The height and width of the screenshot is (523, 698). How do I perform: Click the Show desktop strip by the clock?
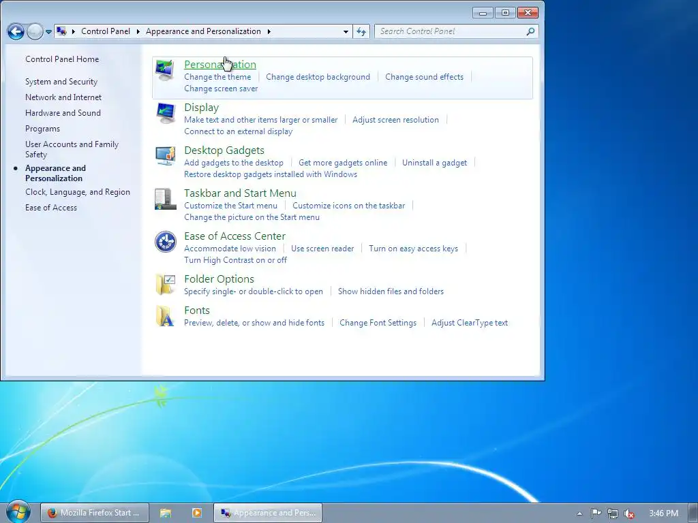693,513
